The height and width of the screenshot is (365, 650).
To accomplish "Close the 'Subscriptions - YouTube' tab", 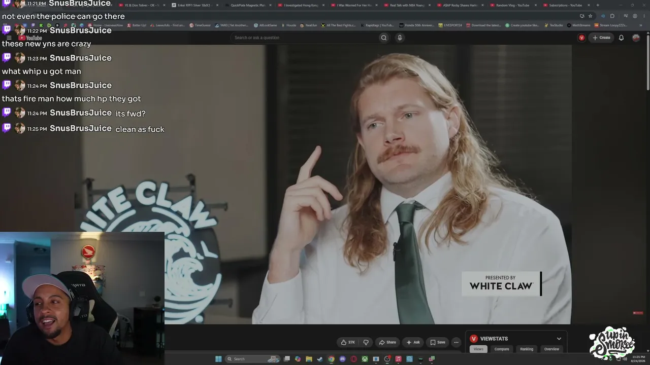I will [589, 5].
